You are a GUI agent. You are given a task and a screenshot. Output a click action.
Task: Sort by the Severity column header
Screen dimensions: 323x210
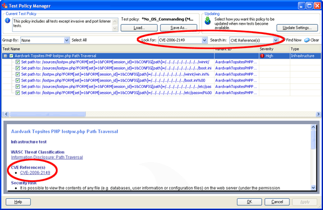point(274,49)
